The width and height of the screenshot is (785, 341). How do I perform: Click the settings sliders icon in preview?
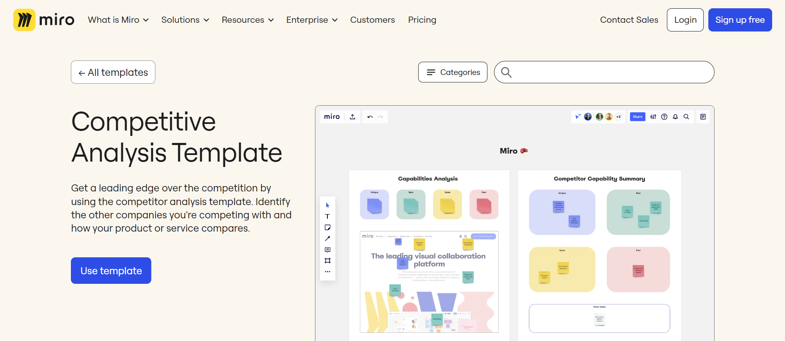point(653,117)
